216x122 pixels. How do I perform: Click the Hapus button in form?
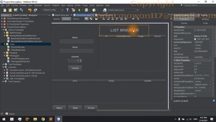coord(59,108)
